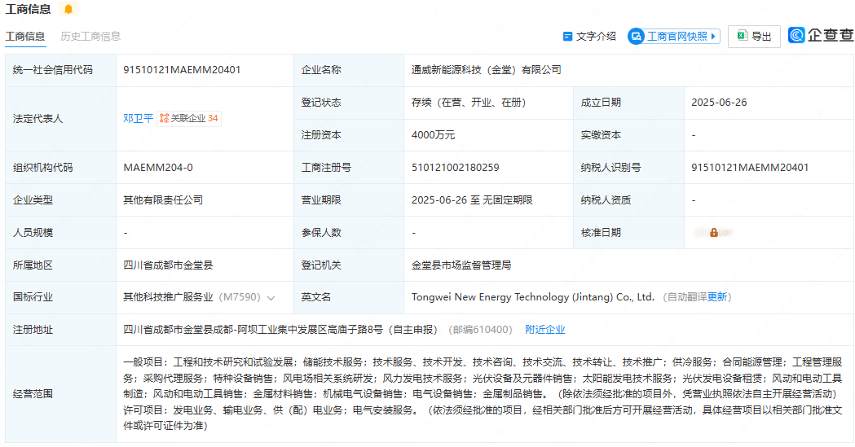855x447 pixels.
Task: Click the 企查查 logo
Action: tap(821, 36)
